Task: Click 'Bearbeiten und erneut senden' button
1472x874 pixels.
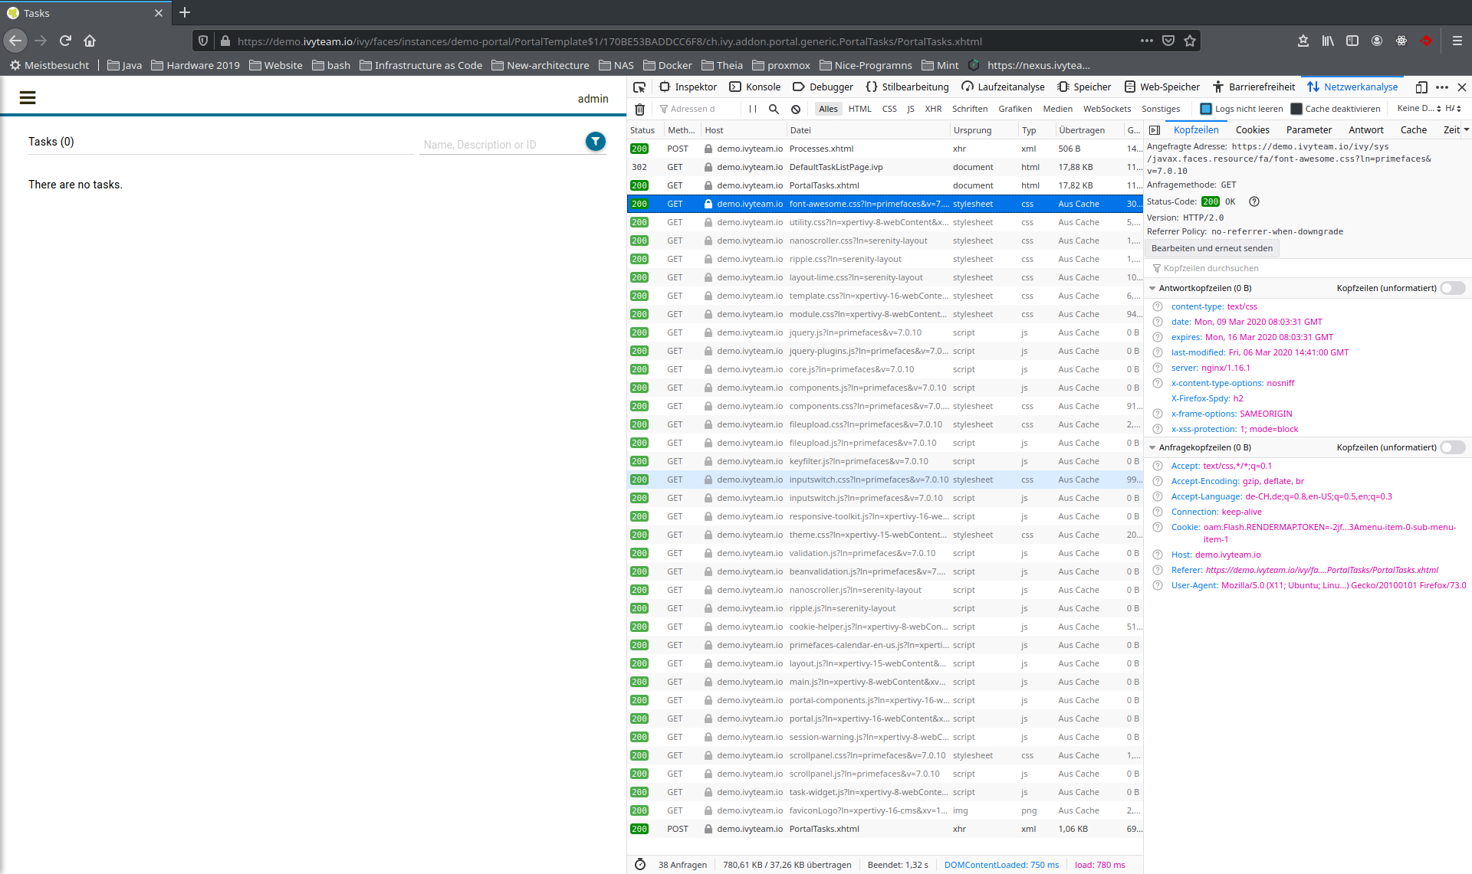Action: [1211, 247]
